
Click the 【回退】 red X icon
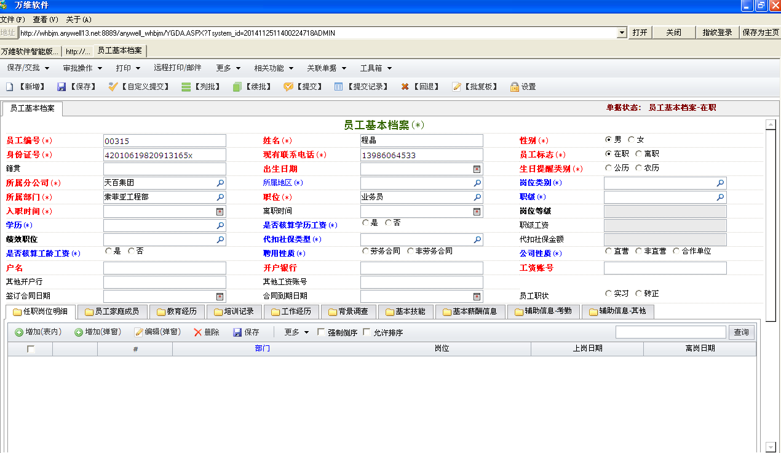(405, 87)
